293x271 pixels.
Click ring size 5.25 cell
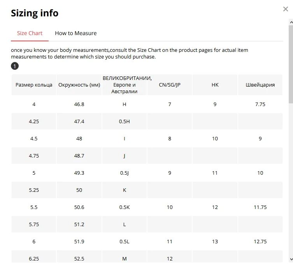(x=34, y=190)
